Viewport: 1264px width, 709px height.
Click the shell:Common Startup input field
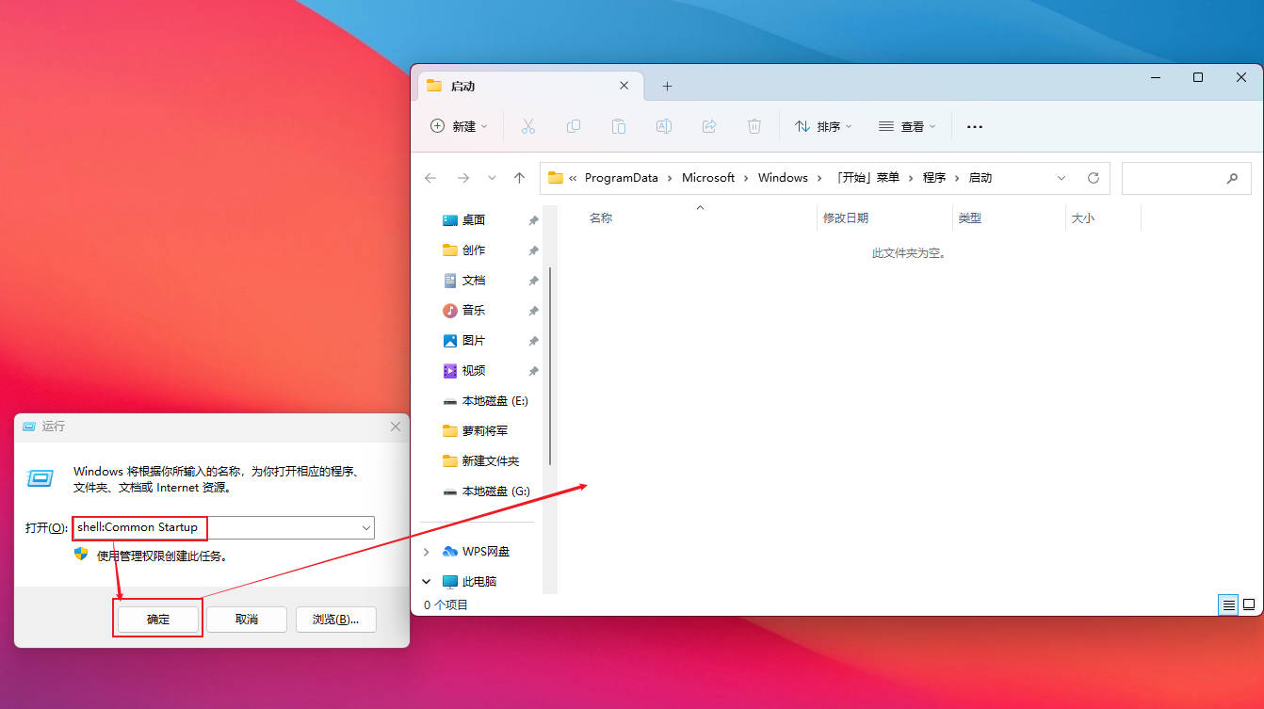coord(139,527)
